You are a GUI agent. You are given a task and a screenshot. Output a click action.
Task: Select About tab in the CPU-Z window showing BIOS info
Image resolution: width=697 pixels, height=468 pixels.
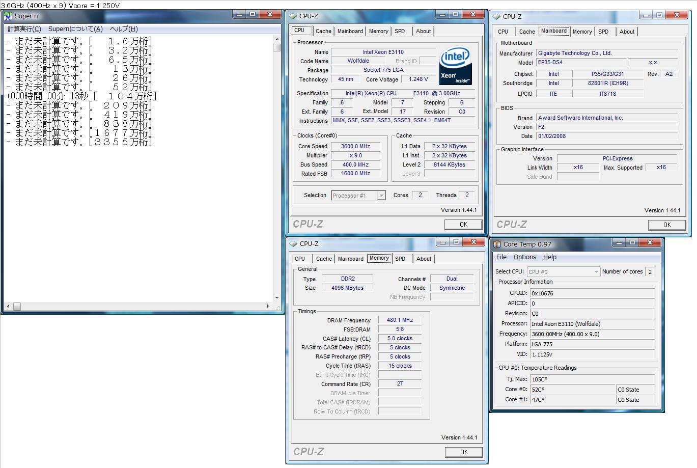tap(627, 32)
